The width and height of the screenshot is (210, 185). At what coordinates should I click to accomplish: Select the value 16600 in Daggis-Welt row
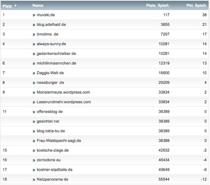click(x=164, y=73)
